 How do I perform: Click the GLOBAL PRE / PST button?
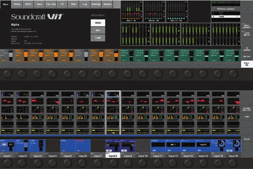pos(247,109)
